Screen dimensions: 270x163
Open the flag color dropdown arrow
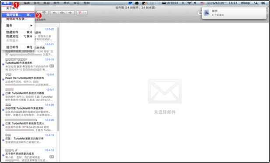(85, 13)
